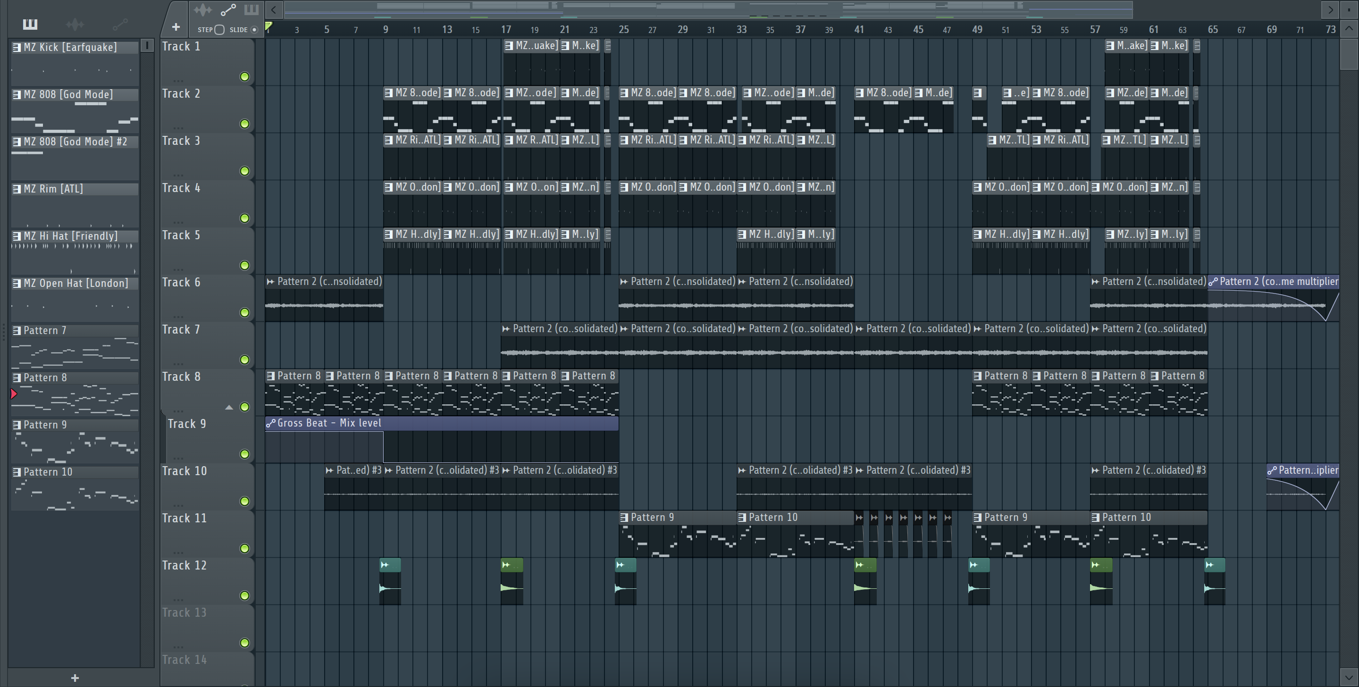Select the Track 12 audio clip at bar 9

(390, 581)
